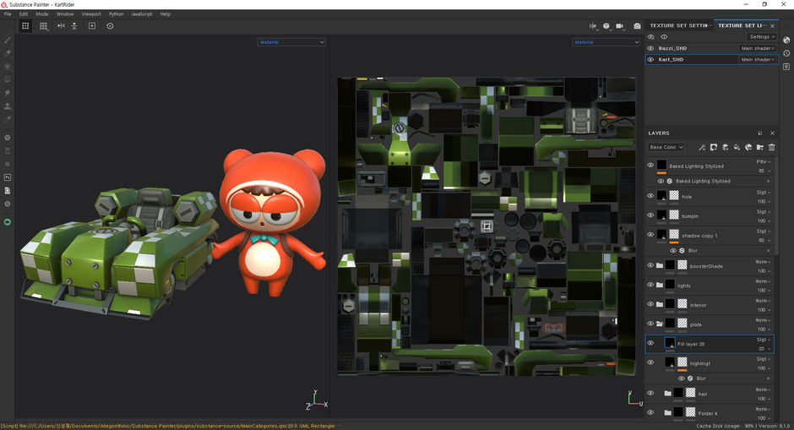Open the Viewport menu
This screenshot has height=430, width=794.
[x=91, y=14]
